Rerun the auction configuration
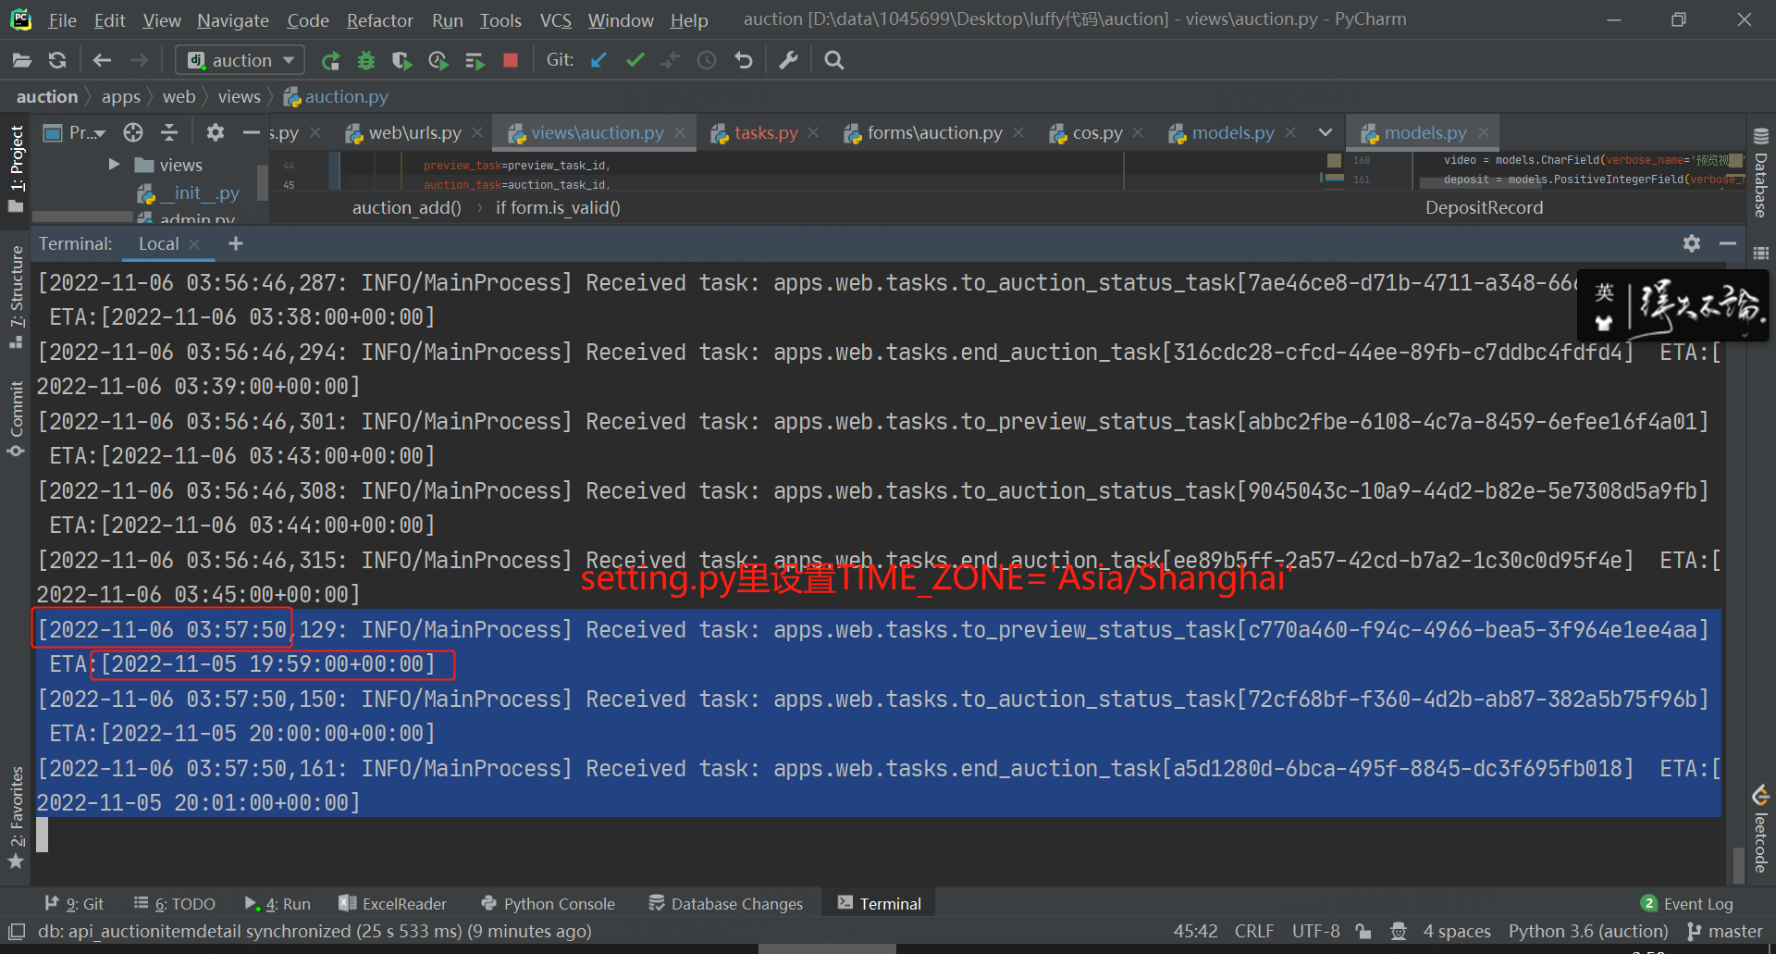Image resolution: width=1776 pixels, height=954 pixels. click(x=330, y=60)
